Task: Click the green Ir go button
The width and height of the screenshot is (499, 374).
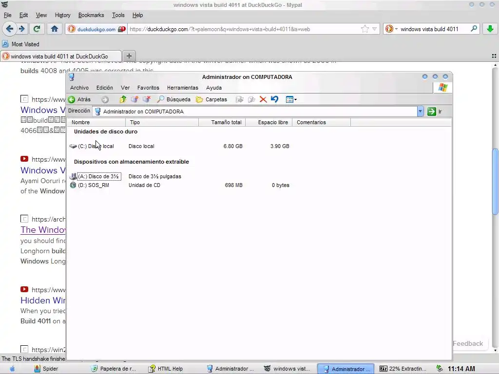Action: pyautogui.click(x=435, y=112)
